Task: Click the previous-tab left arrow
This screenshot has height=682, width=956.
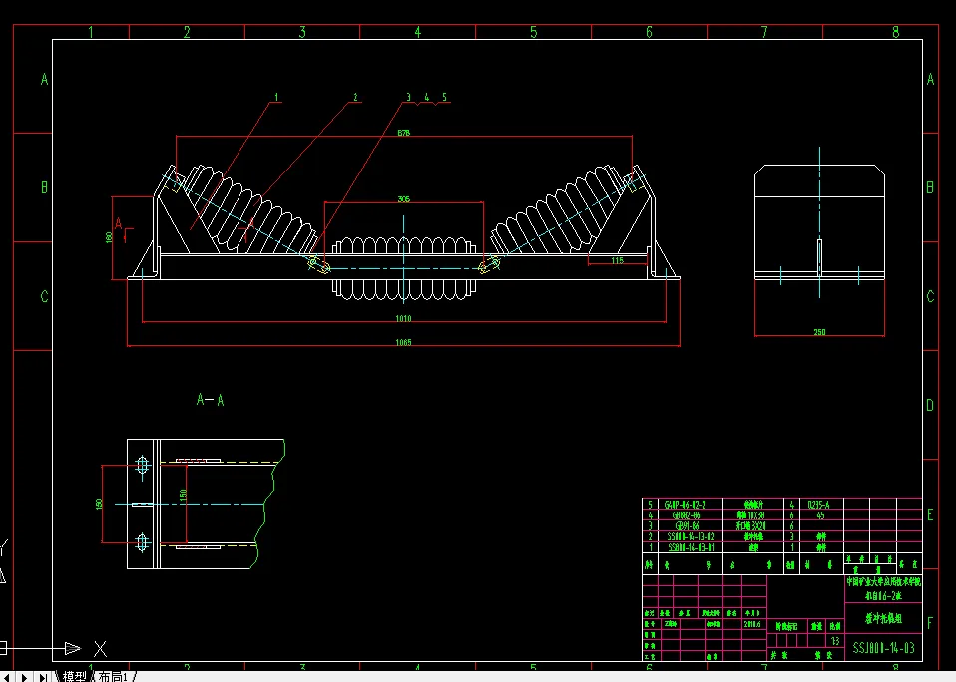Action: 8,677
